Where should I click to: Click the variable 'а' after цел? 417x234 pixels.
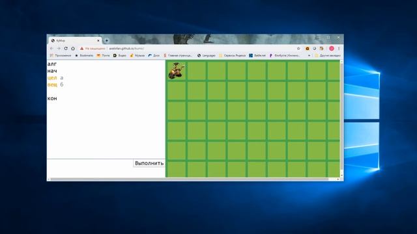(x=62, y=78)
